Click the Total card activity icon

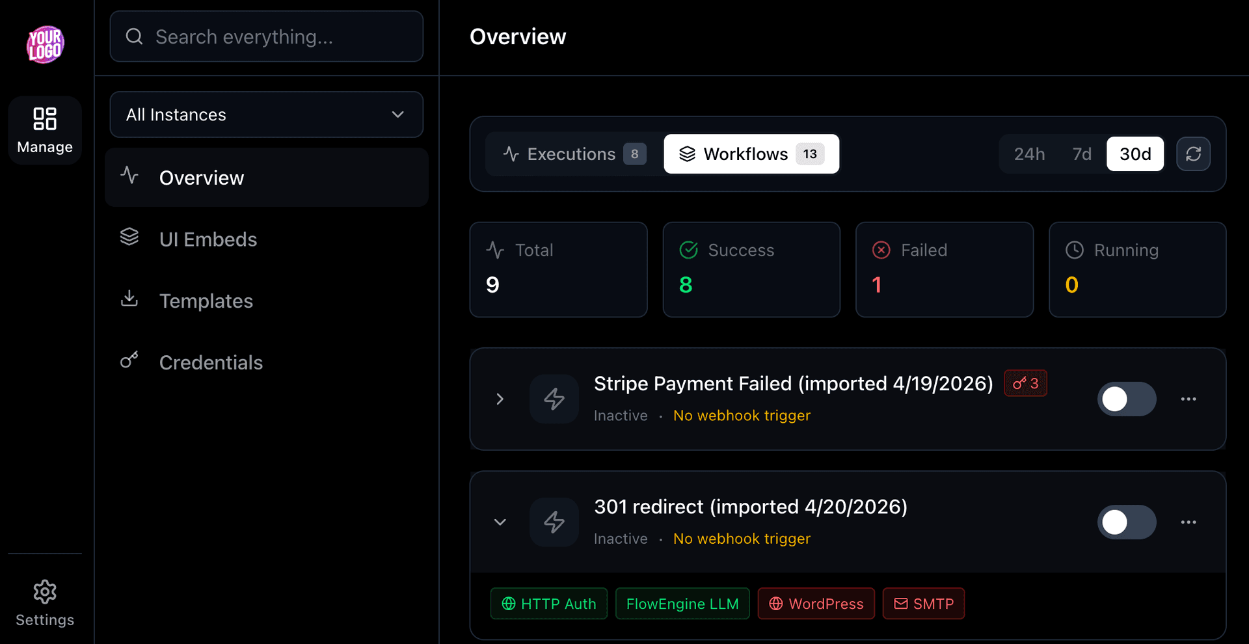point(495,250)
